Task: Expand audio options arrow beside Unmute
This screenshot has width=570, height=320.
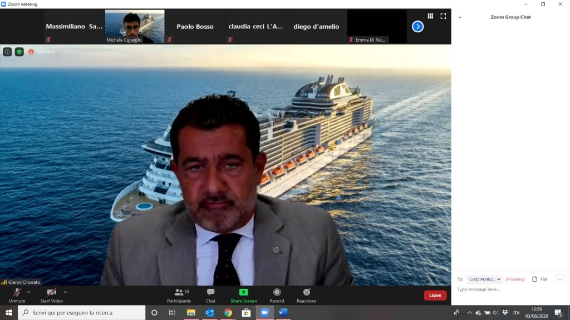Action: (29, 292)
